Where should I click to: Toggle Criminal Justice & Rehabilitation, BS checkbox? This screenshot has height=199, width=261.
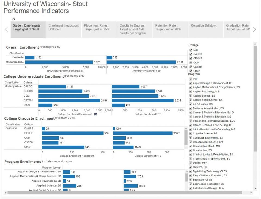point(191,154)
